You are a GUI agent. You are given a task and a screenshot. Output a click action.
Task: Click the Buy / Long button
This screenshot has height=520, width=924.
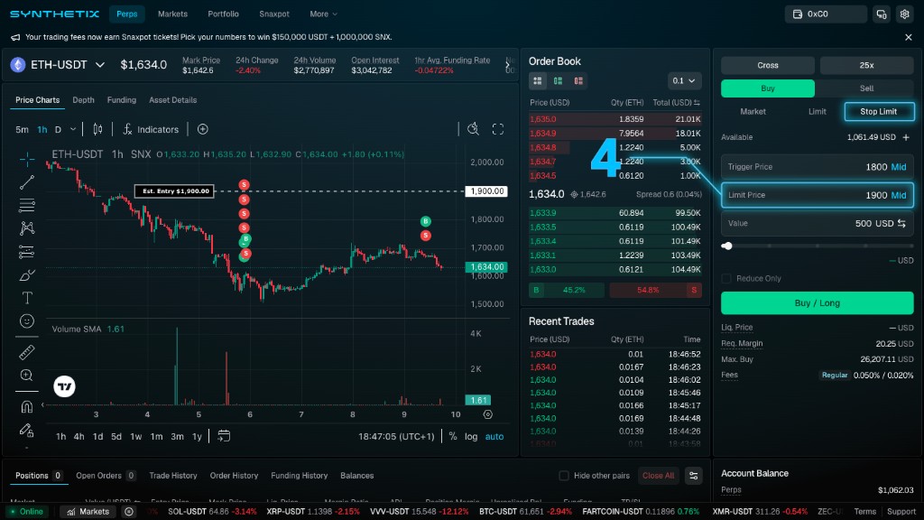817,303
